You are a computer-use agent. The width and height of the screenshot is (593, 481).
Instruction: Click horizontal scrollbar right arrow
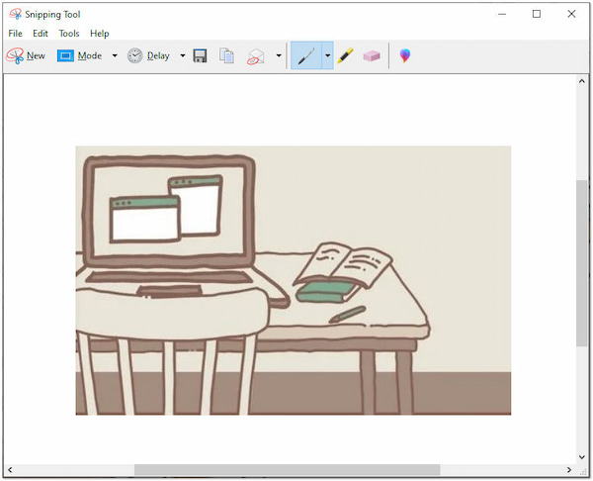tap(569, 470)
